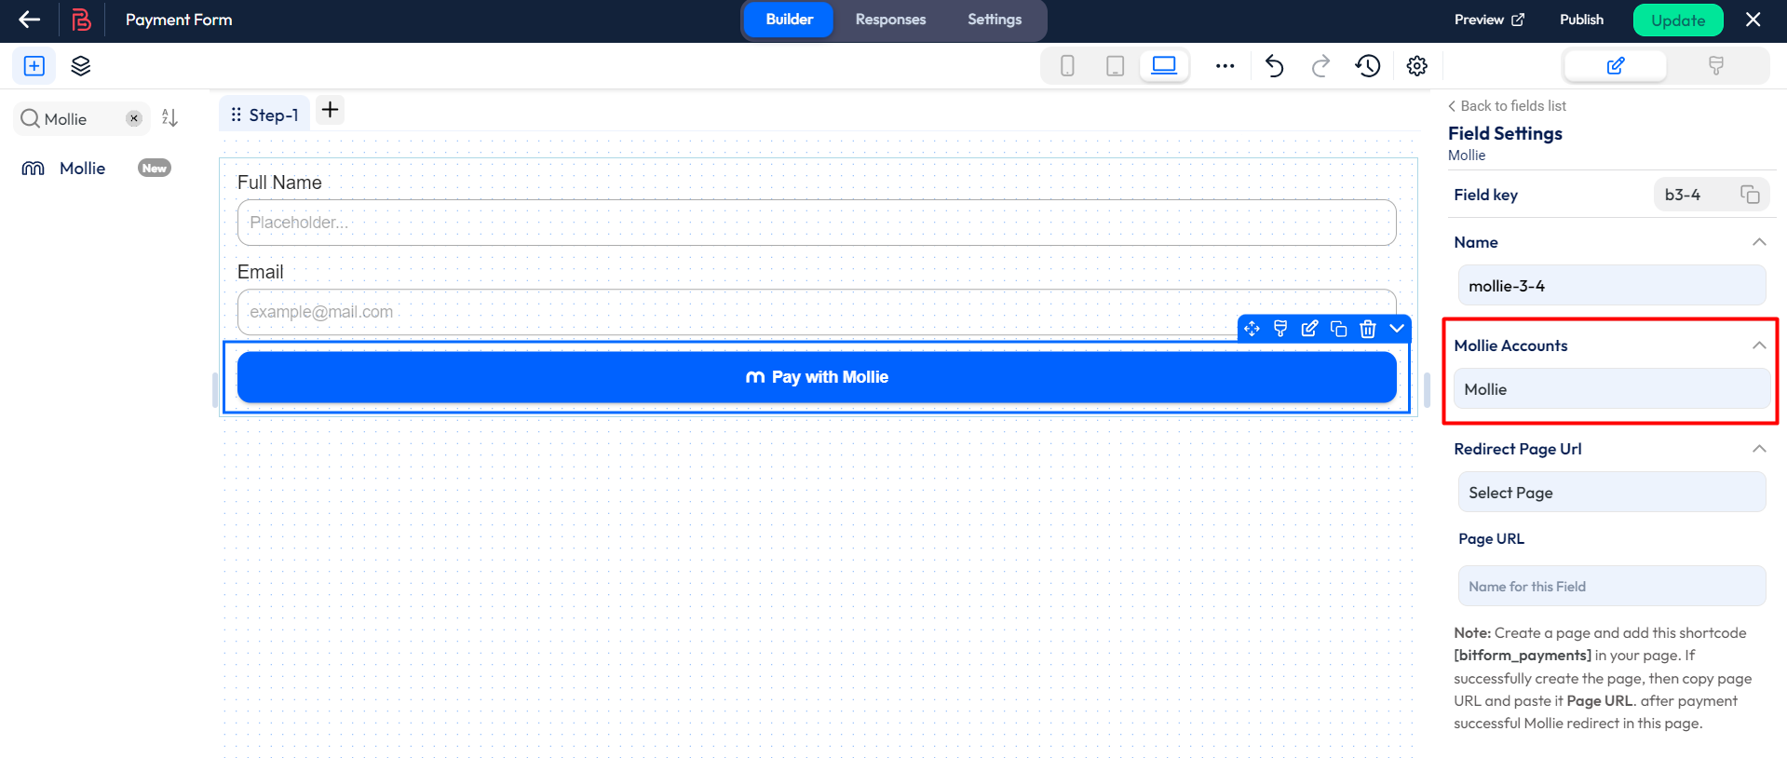Clear the Mollie search text

point(134,118)
